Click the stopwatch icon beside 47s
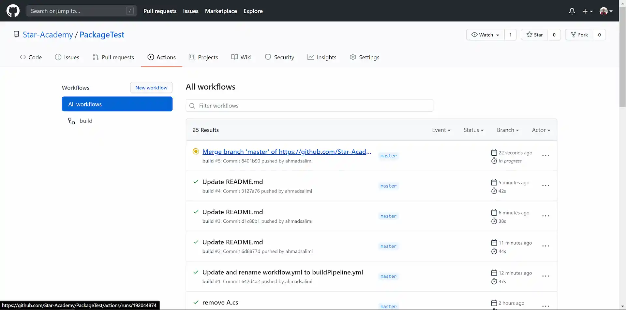 (494, 281)
